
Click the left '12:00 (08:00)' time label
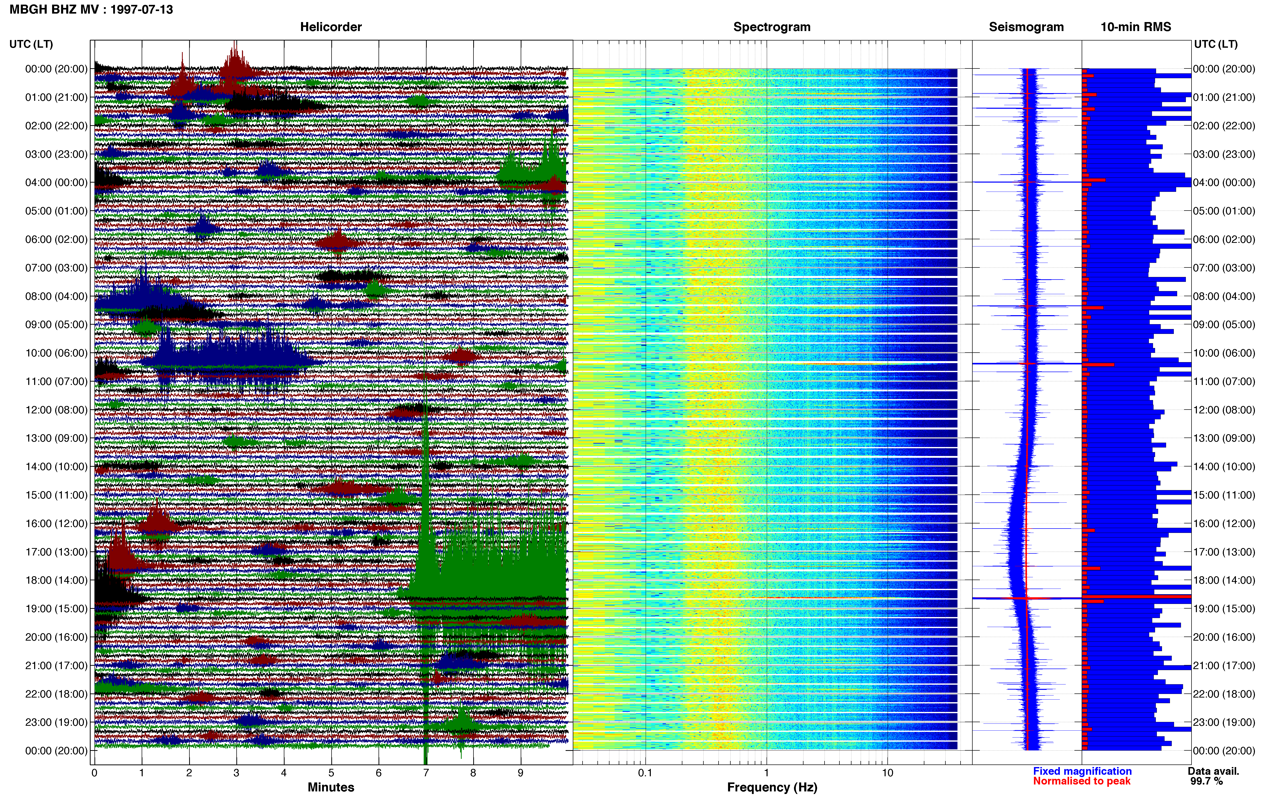[x=56, y=410]
